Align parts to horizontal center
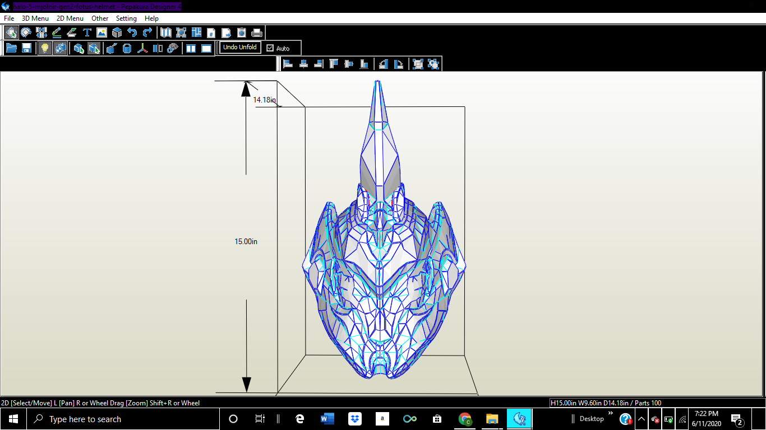This screenshot has width=766, height=430. tap(303, 64)
